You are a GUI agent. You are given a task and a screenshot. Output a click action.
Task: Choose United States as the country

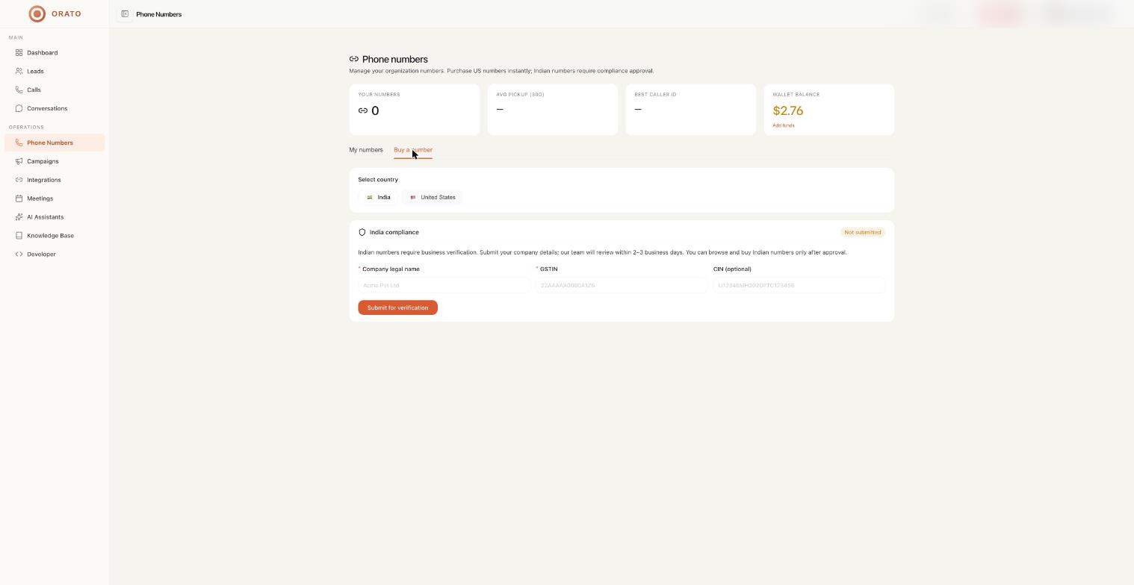coord(433,198)
